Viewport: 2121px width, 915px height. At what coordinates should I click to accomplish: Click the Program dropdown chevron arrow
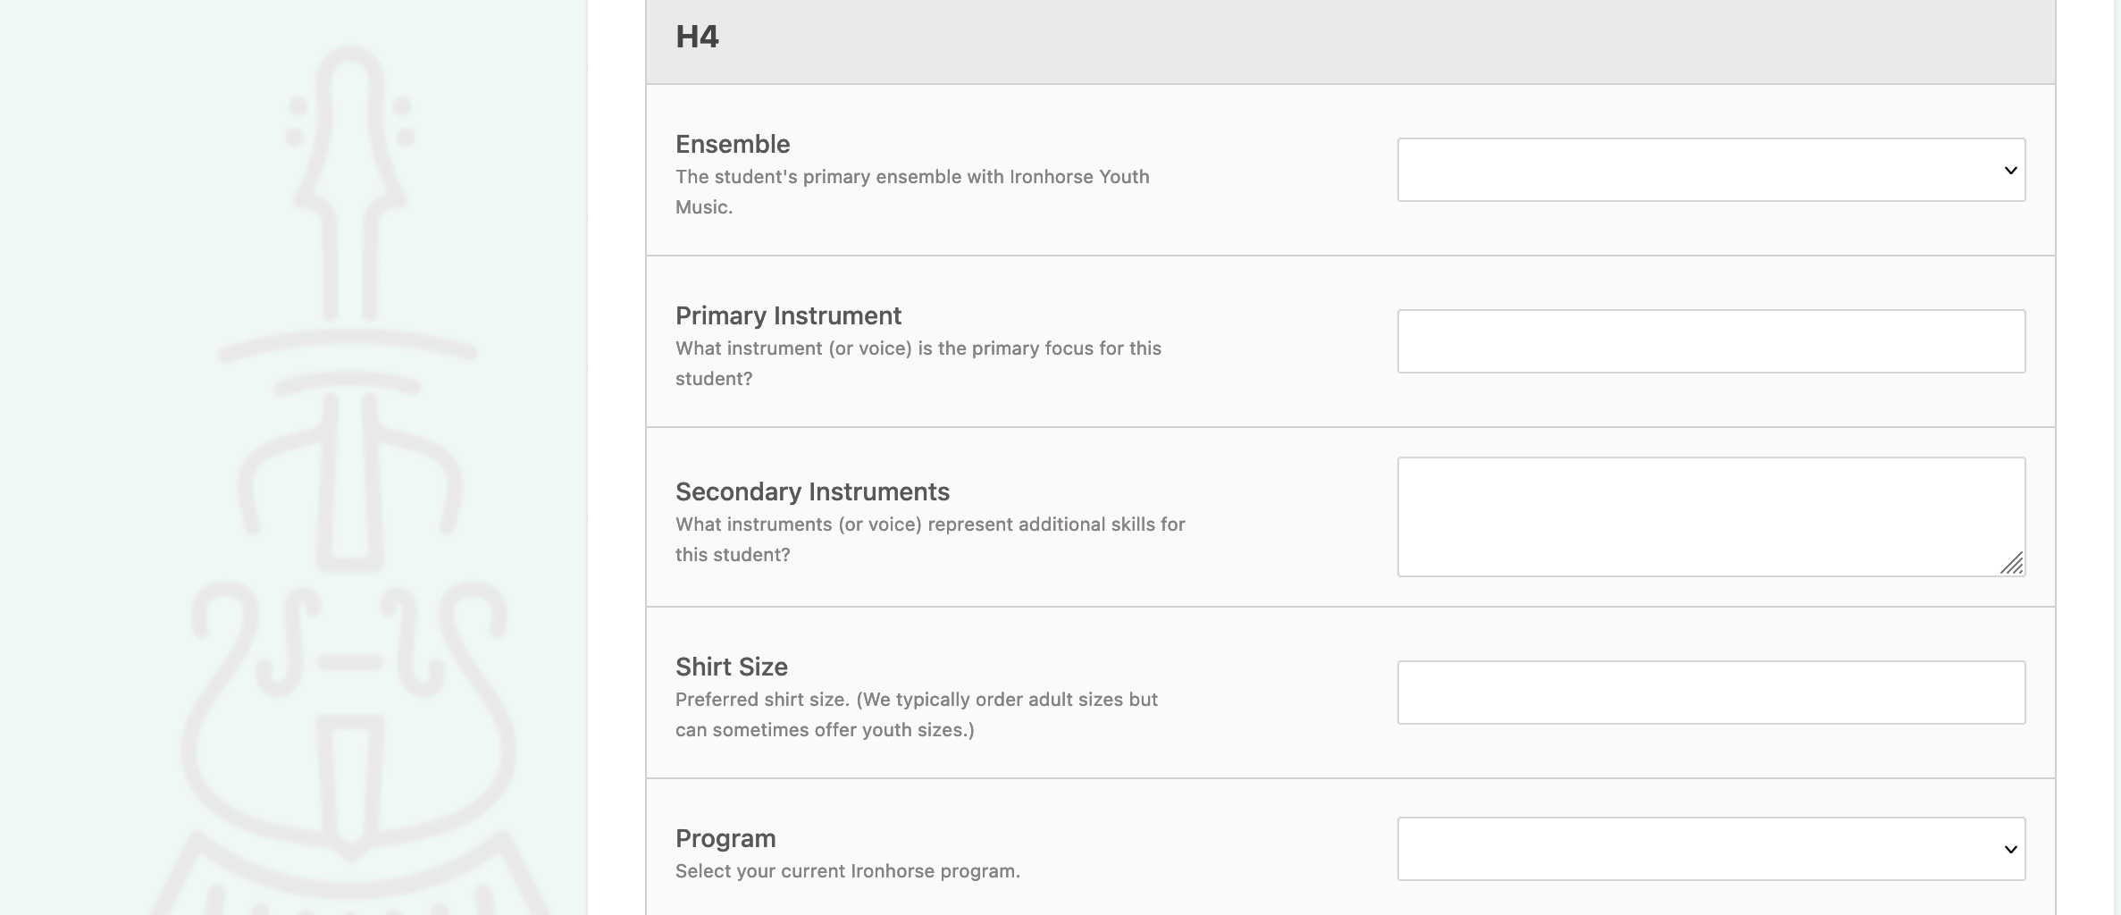tap(2010, 850)
